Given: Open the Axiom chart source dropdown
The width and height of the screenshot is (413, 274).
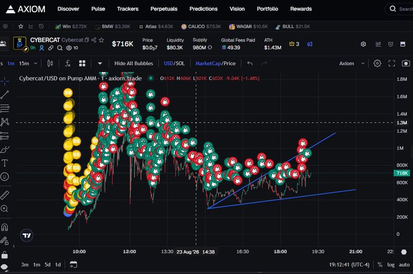Looking at the screenshot, I should point(352,64).
